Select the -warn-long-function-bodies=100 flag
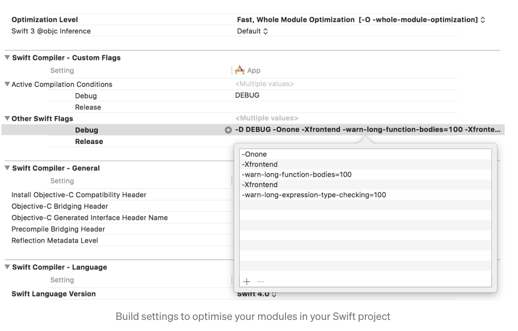The height and width of the screenshot is (331, 518). pyautogui.click(x=297, y=174)
